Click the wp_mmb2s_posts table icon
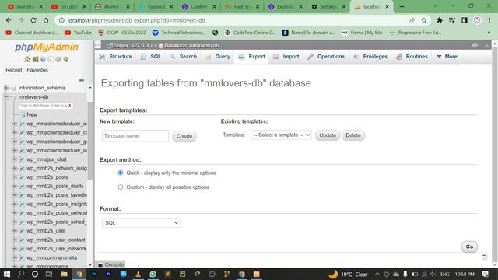498x280 pixels. (22, 177)
